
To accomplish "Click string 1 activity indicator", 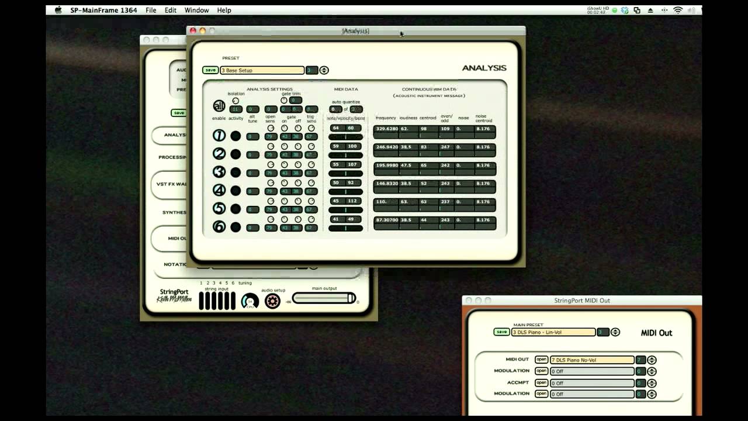I will click(x=236, y=136).
